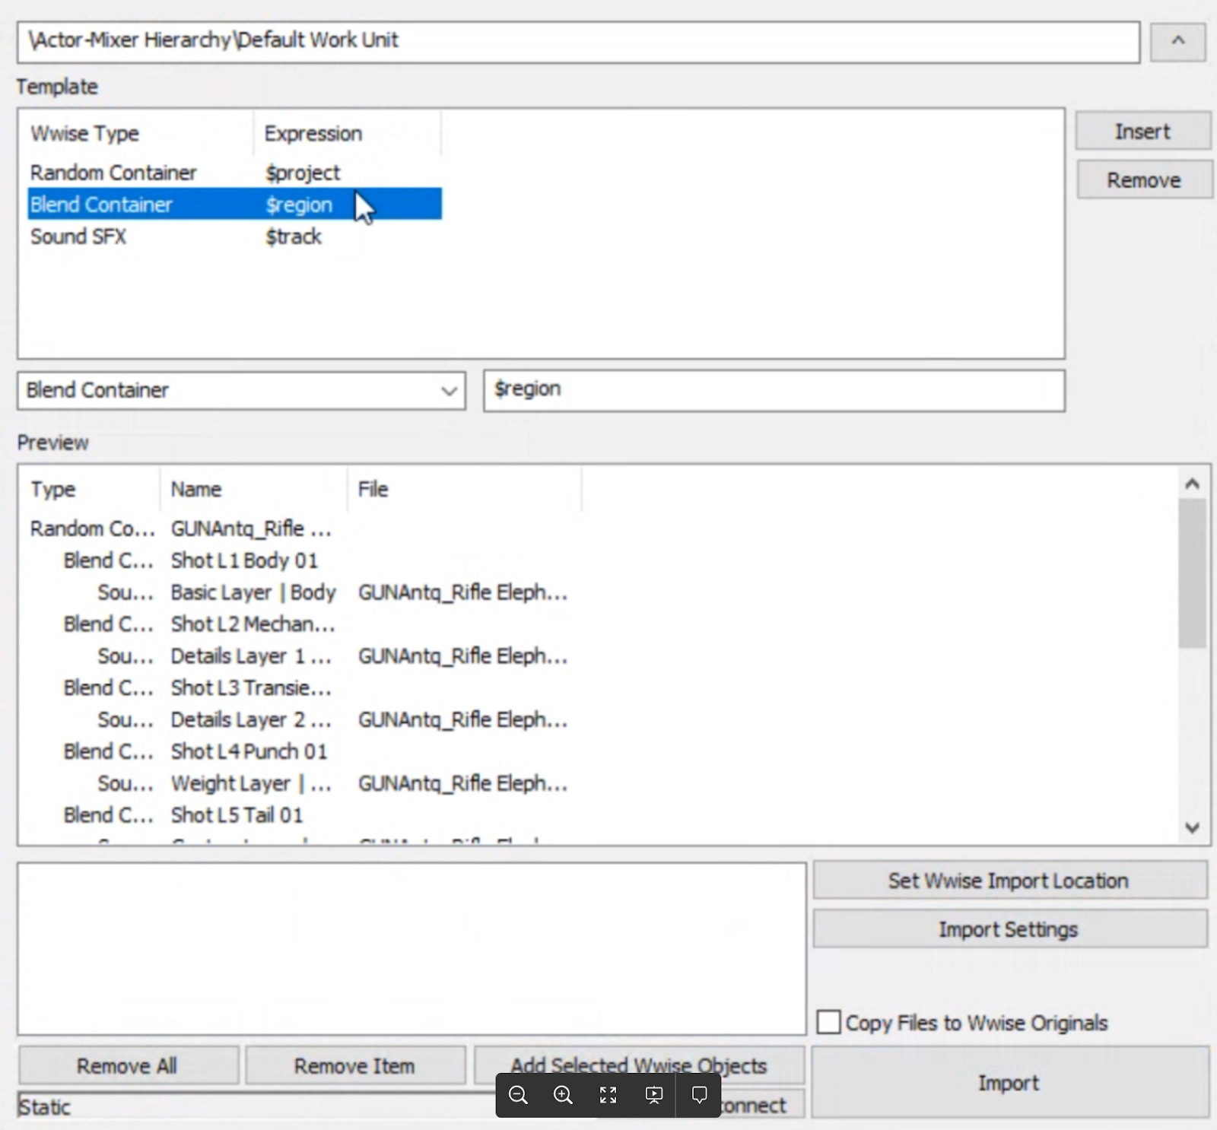Select the GUNAntq_Rifle random container row
1217x1130 pixels.
click(304, 528)
